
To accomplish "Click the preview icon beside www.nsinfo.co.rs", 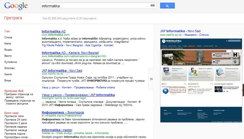I will tap(67, 74).
